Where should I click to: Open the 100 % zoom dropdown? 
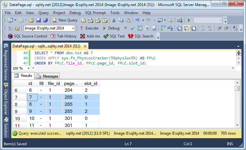tap(29, 68)
